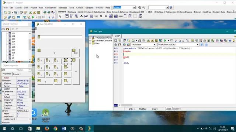Click the green Run arrow in editor toolbar

165,41
